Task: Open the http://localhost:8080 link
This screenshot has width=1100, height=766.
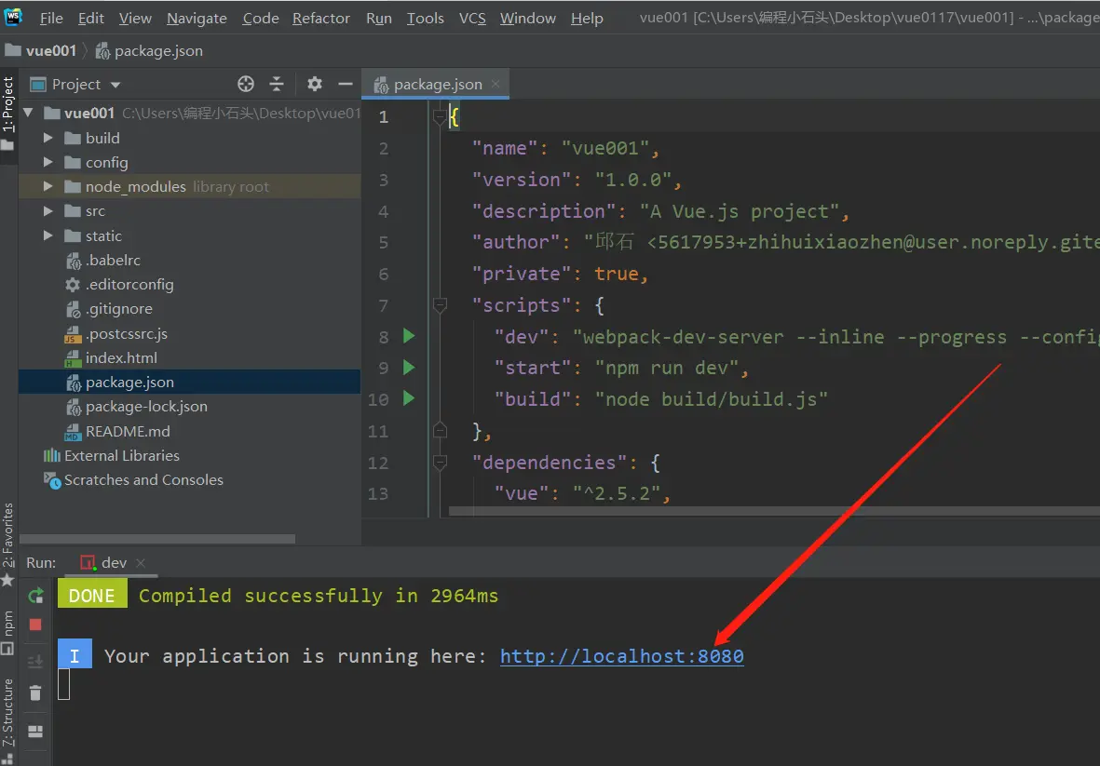Action: pos(621,656)
